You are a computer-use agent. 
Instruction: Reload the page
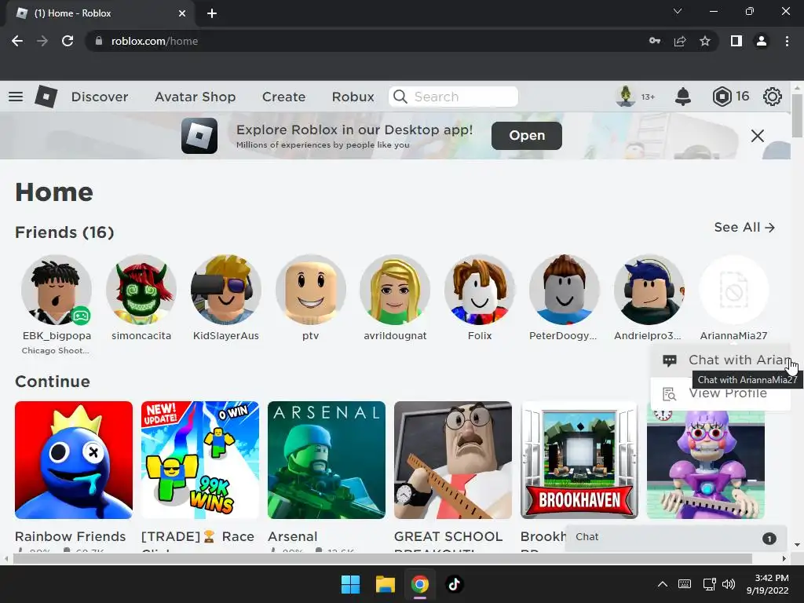(68, 41)
